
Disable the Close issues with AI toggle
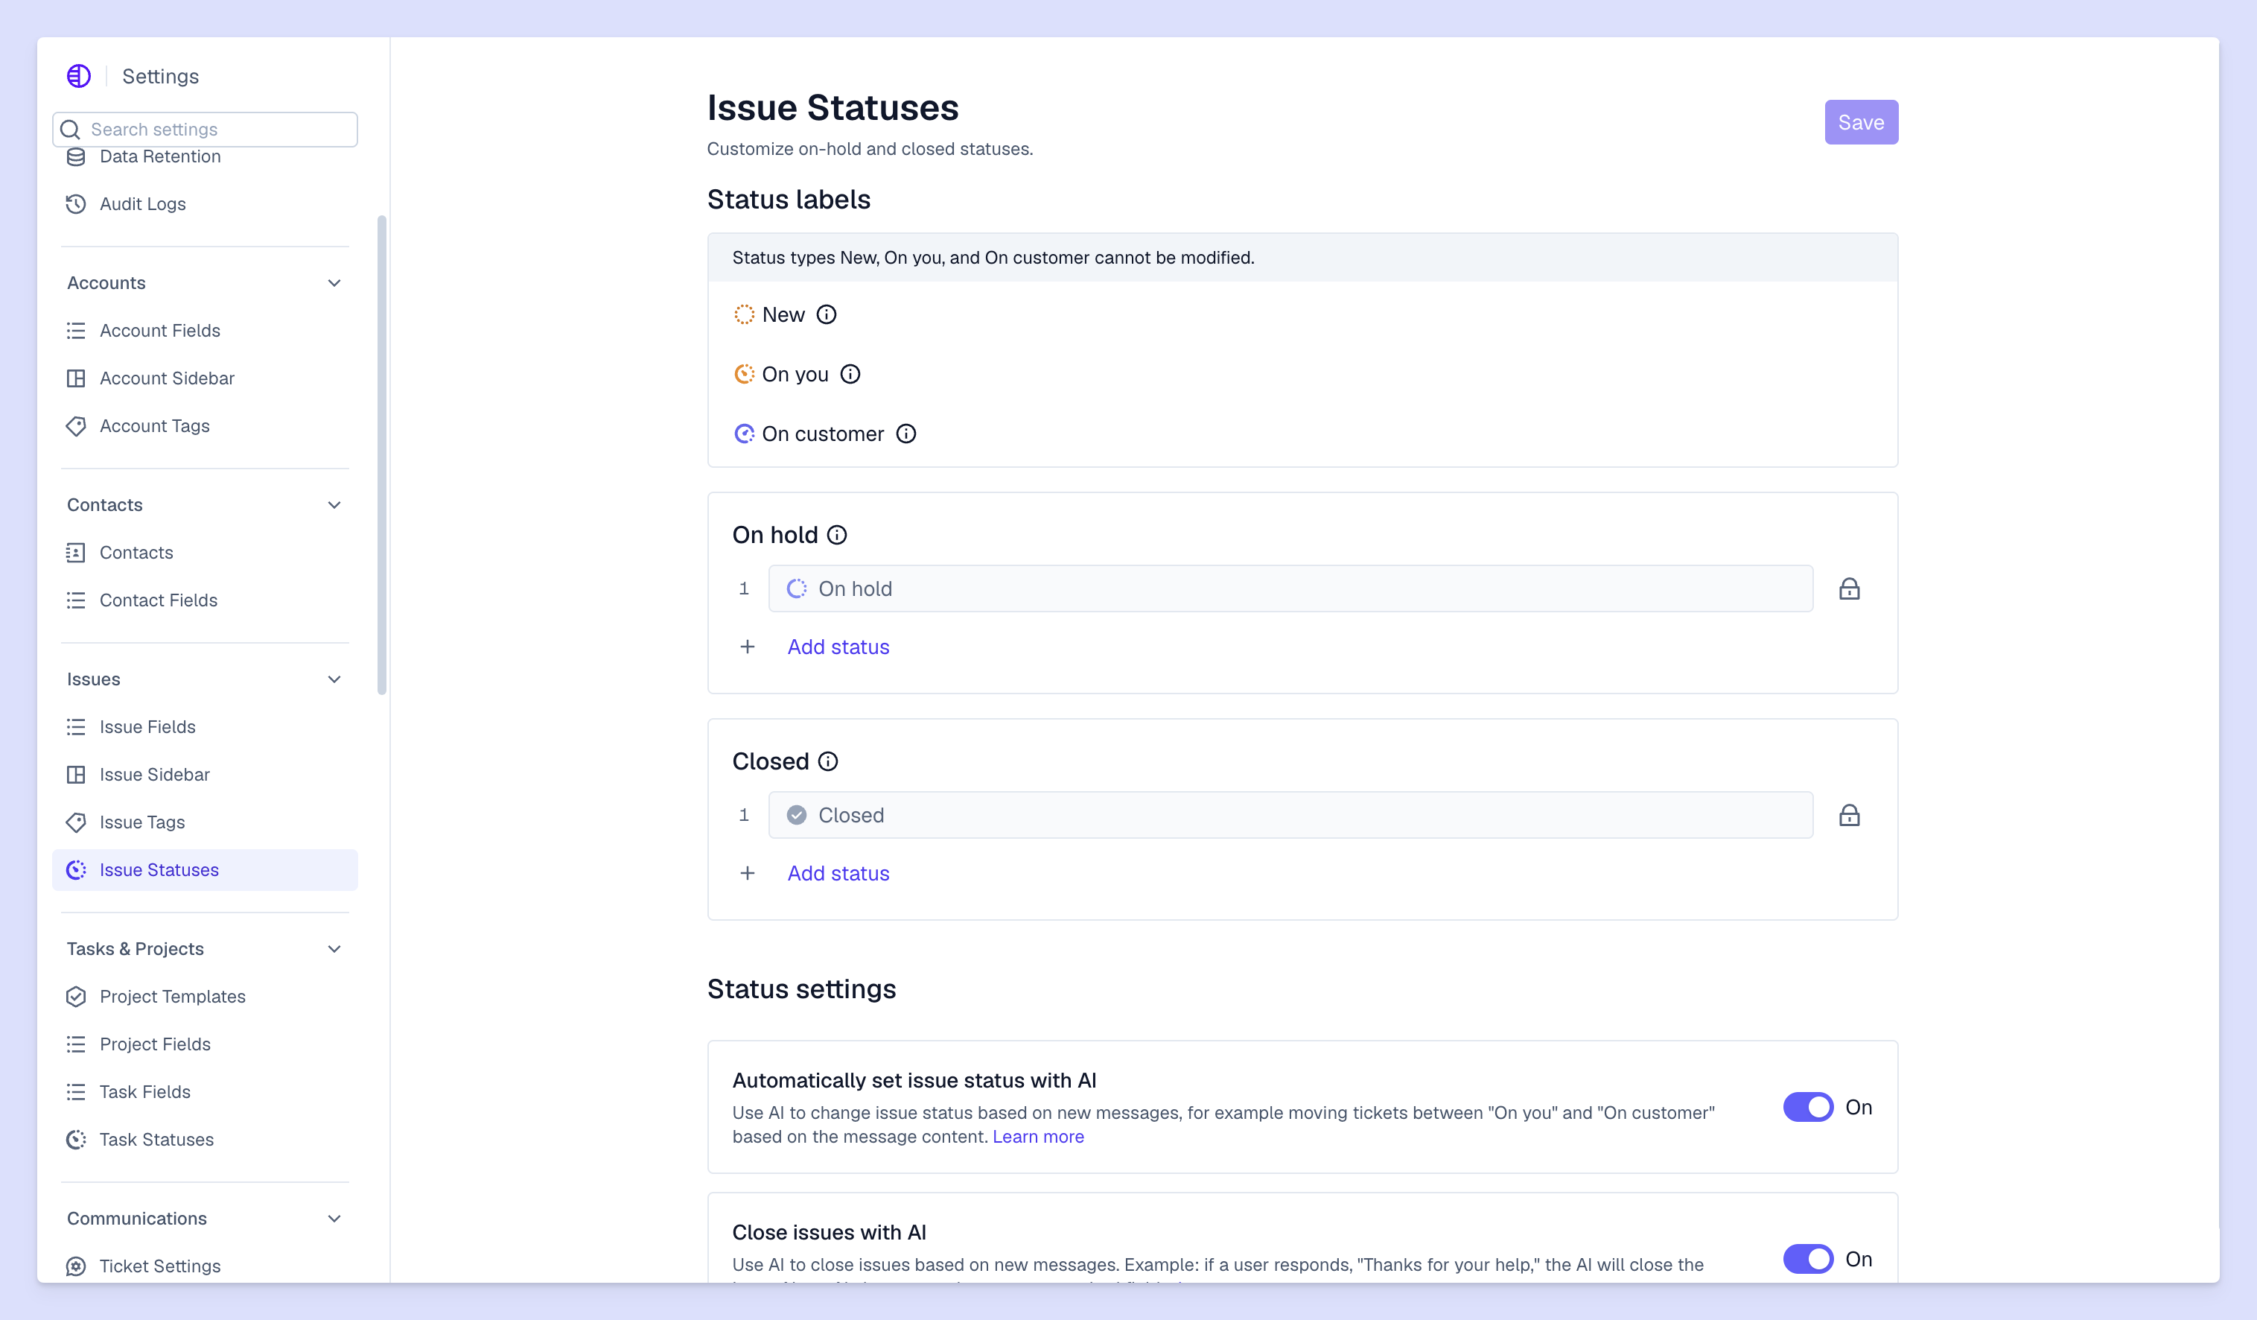(1807, 1259)
